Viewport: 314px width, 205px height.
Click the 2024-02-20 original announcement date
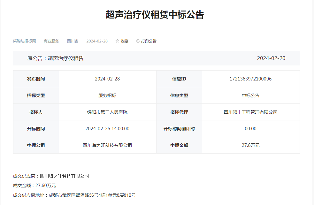pos(271,58)
